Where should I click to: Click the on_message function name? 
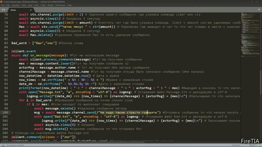coord(40,56)
